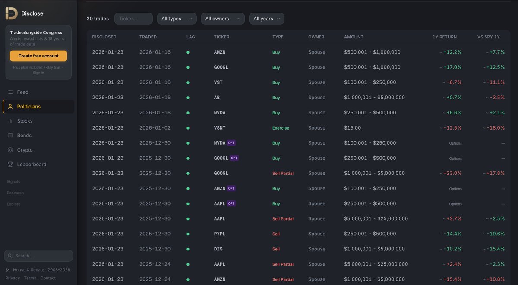
Task: Click the OPT badge on NVDA row
Action: (x=231, y=143)
